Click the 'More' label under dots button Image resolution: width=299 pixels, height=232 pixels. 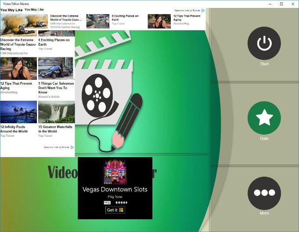[x=264, y=213]
